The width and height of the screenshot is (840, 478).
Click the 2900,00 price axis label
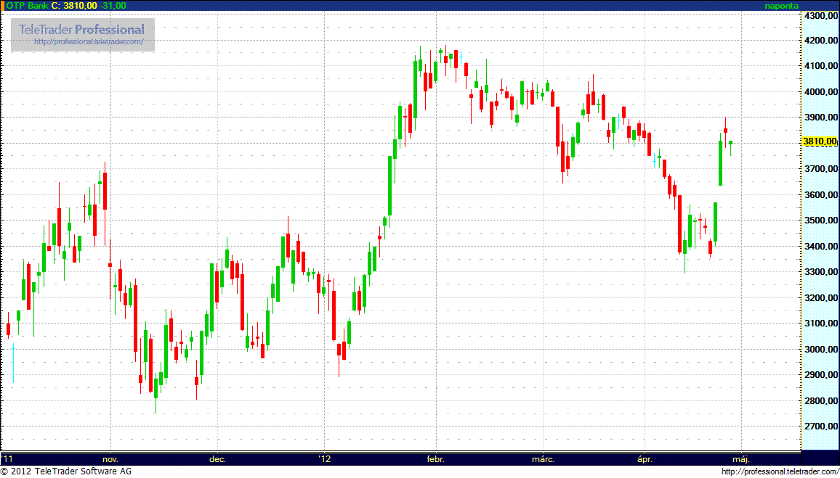(x=820, y=374)
